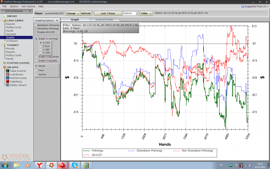Click the RU language indicator

[221, 165]
